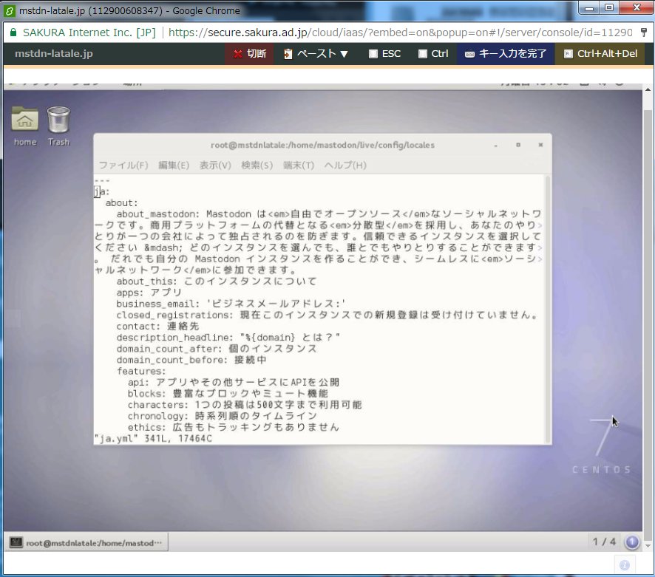Open the Trash desktop icon
Image resolution: width=655 pixels, height=577 pixels.
58,126
